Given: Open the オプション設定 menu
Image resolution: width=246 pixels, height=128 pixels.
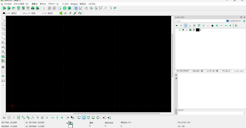Looking at the screenshot, I should (x=21, y=4).
